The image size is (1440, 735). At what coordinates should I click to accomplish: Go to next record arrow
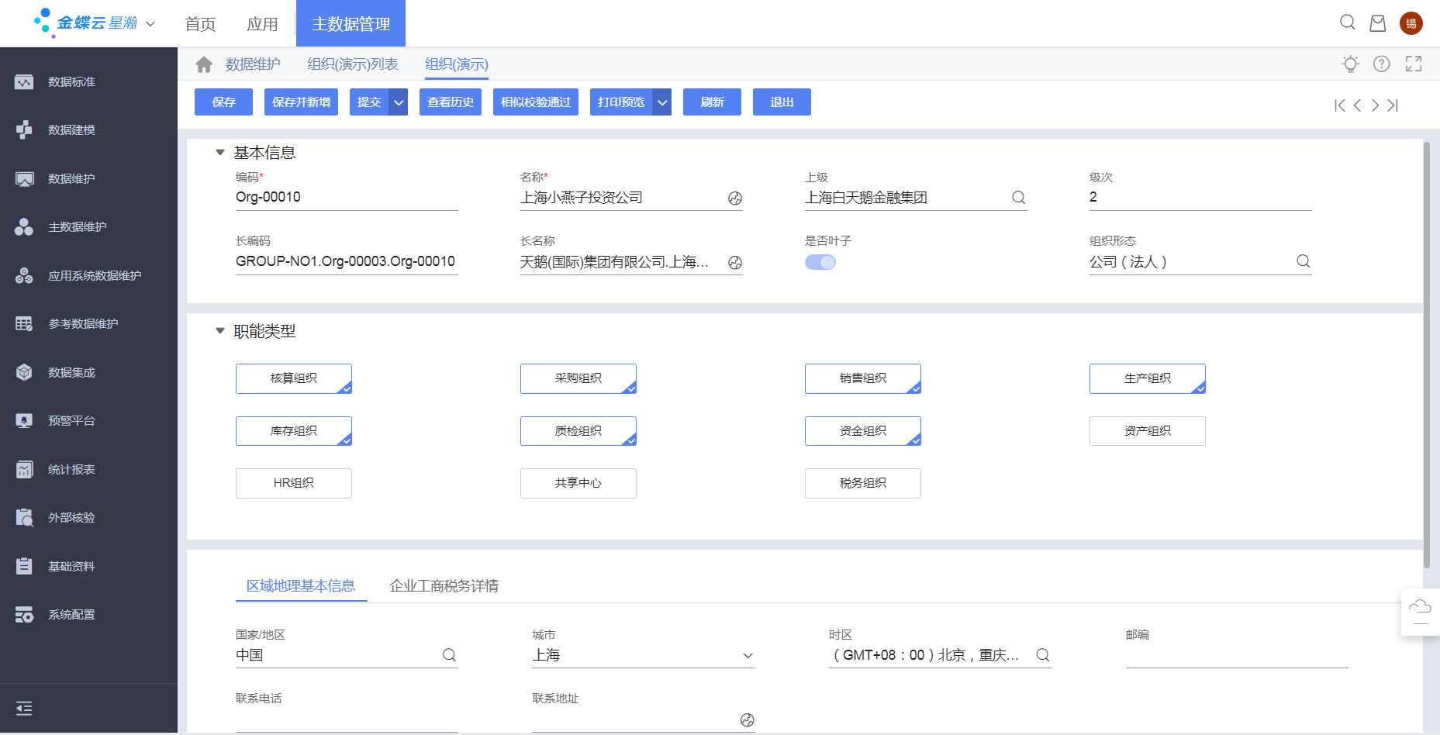1375,105
